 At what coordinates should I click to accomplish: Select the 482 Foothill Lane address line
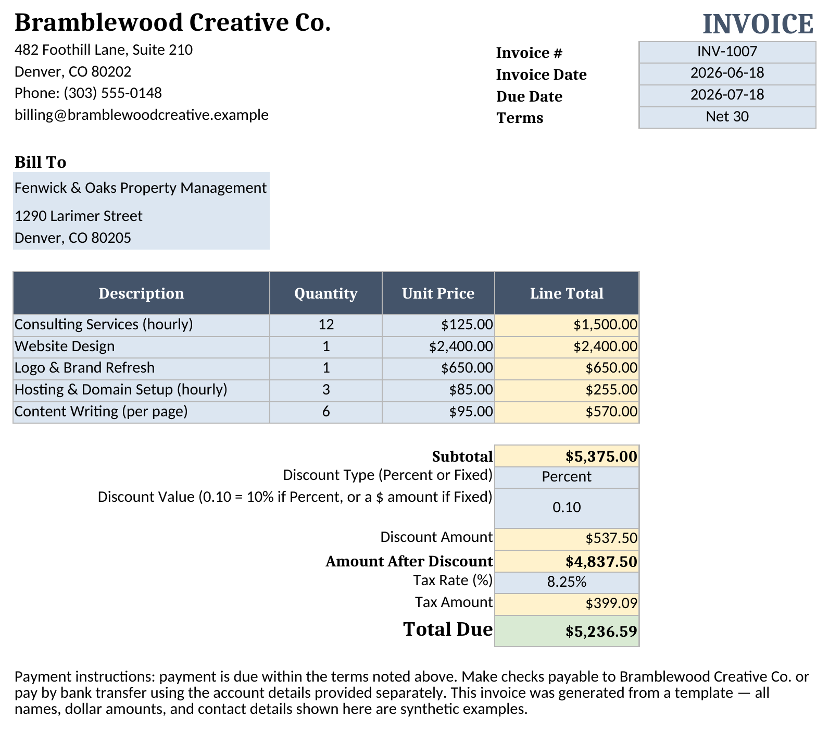(x=104, y=50)
